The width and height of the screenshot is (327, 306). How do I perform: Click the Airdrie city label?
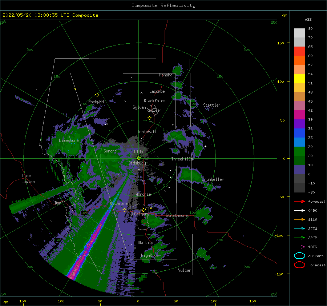coord(143,194)
